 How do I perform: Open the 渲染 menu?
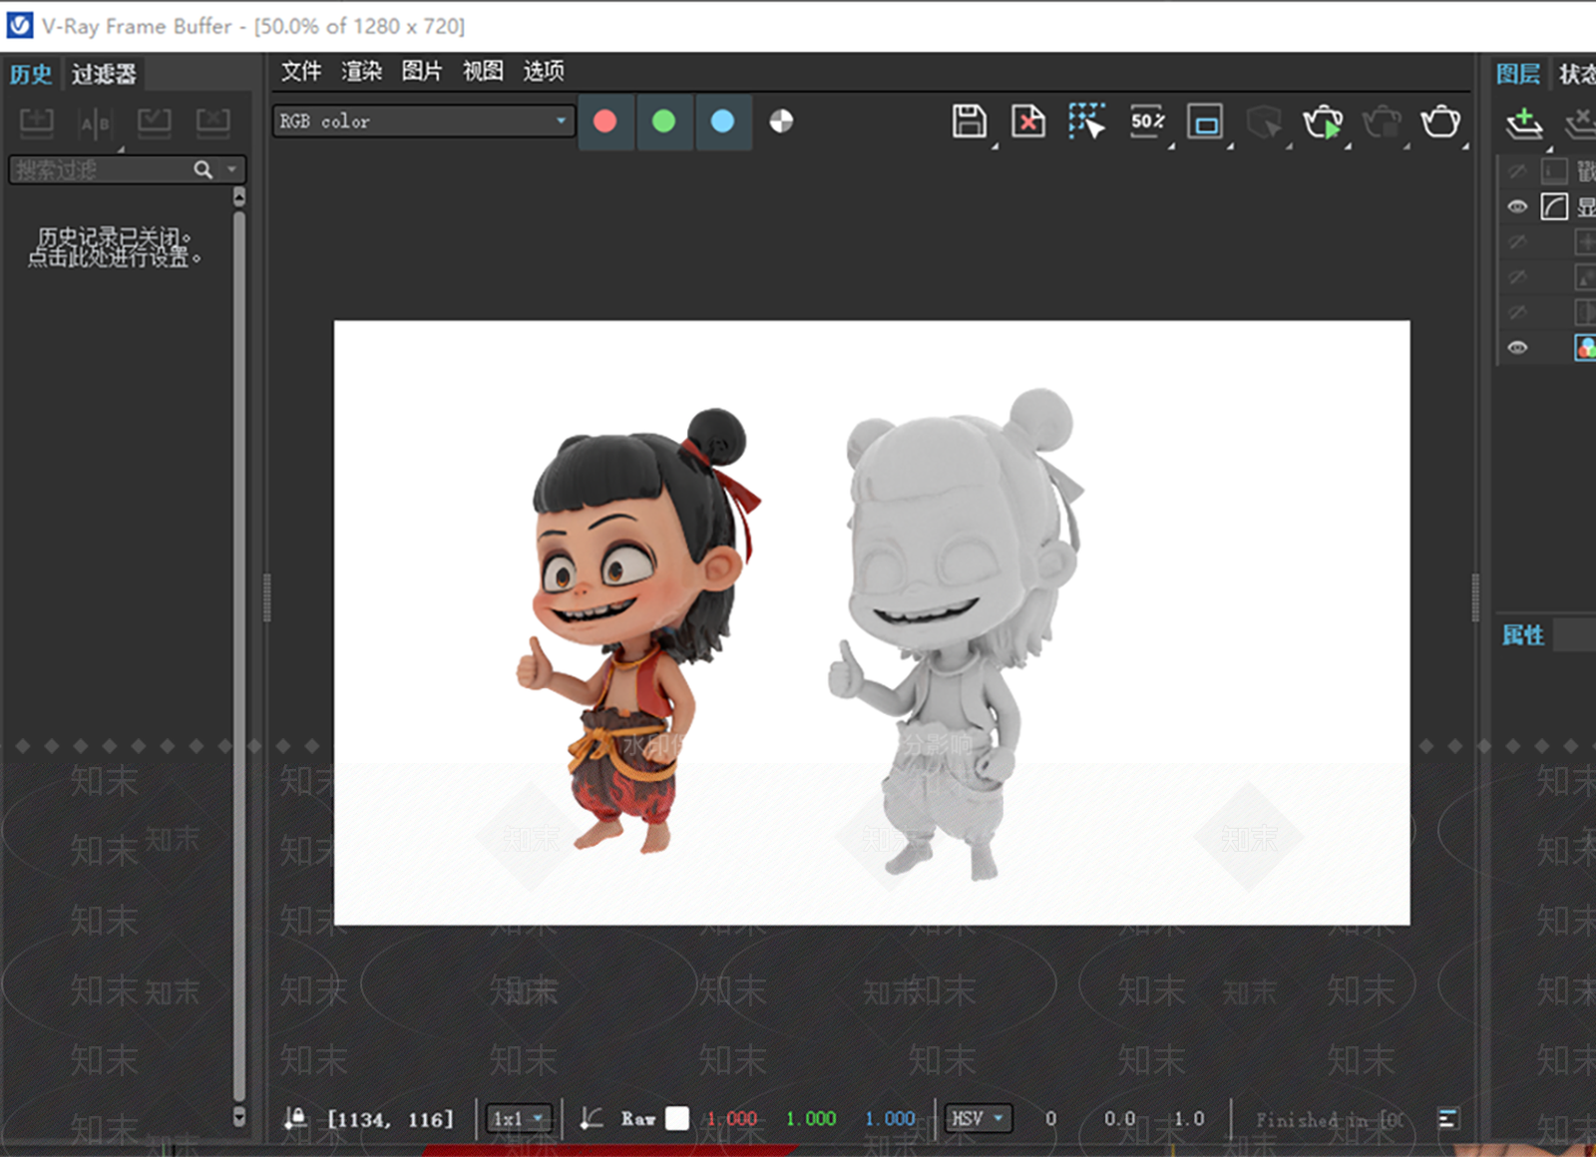362,71
